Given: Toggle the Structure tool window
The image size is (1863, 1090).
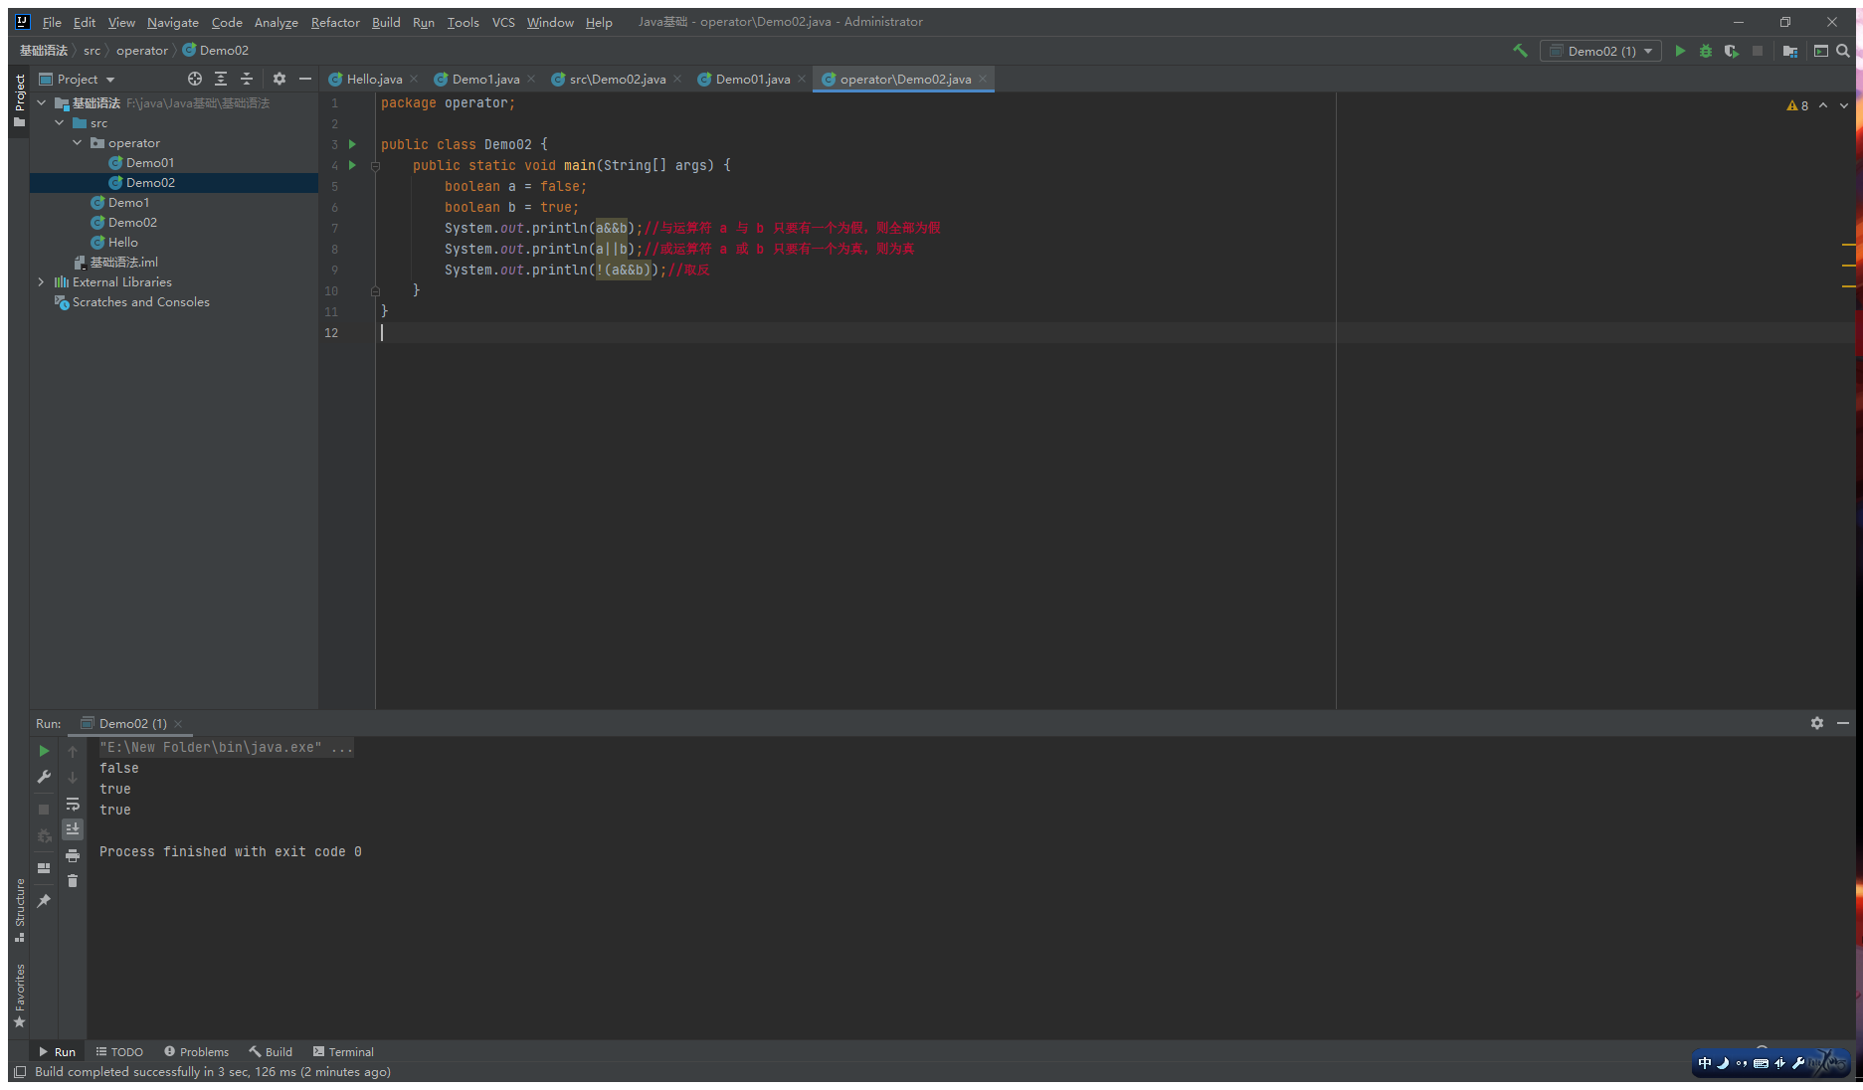Looking at the screenshot, I should coord(19,909).
